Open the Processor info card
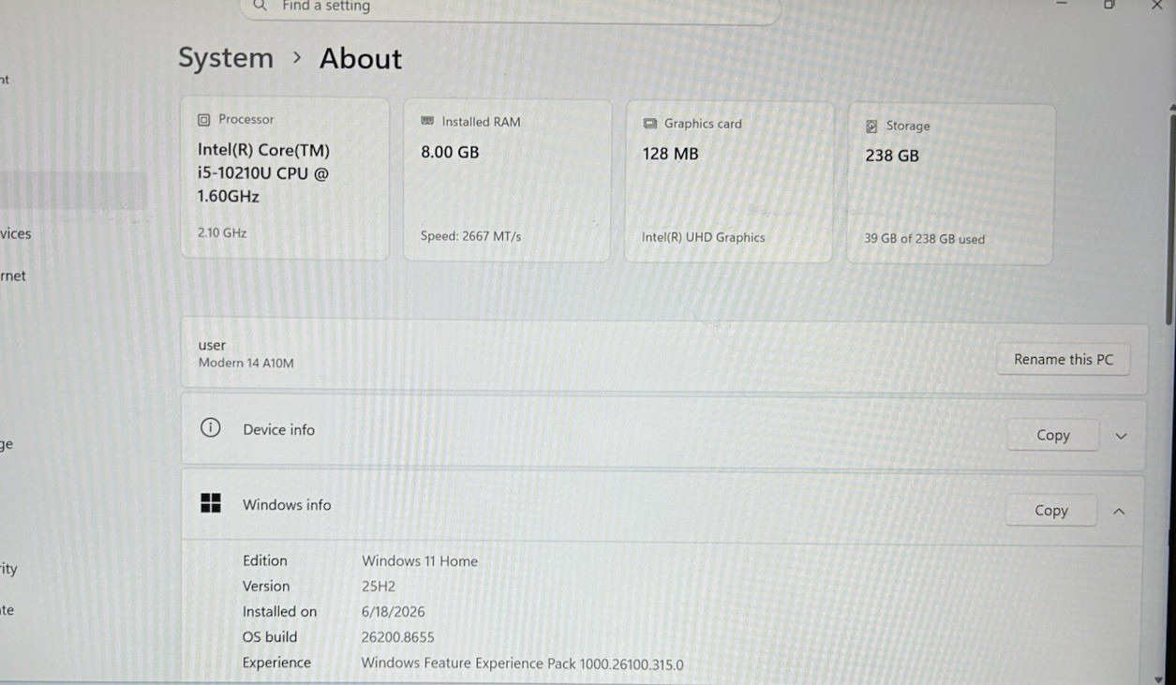Viewport: 1176px width, 685px height. [285, 178]
